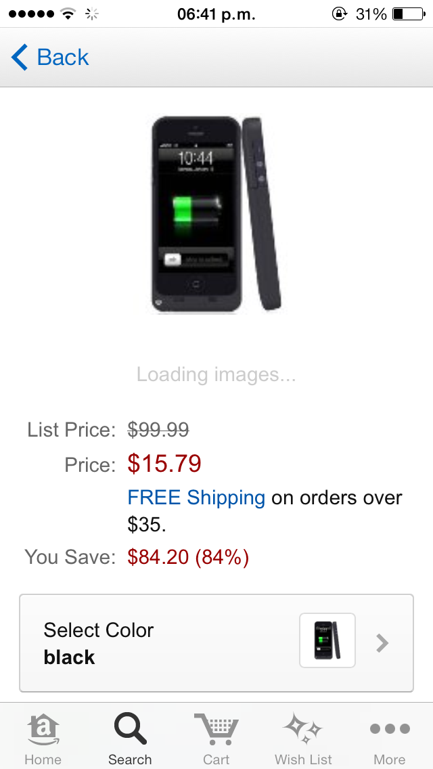Tap the rotation lock status icon
This screenshot has width=433, height=769.
point(340,14)
